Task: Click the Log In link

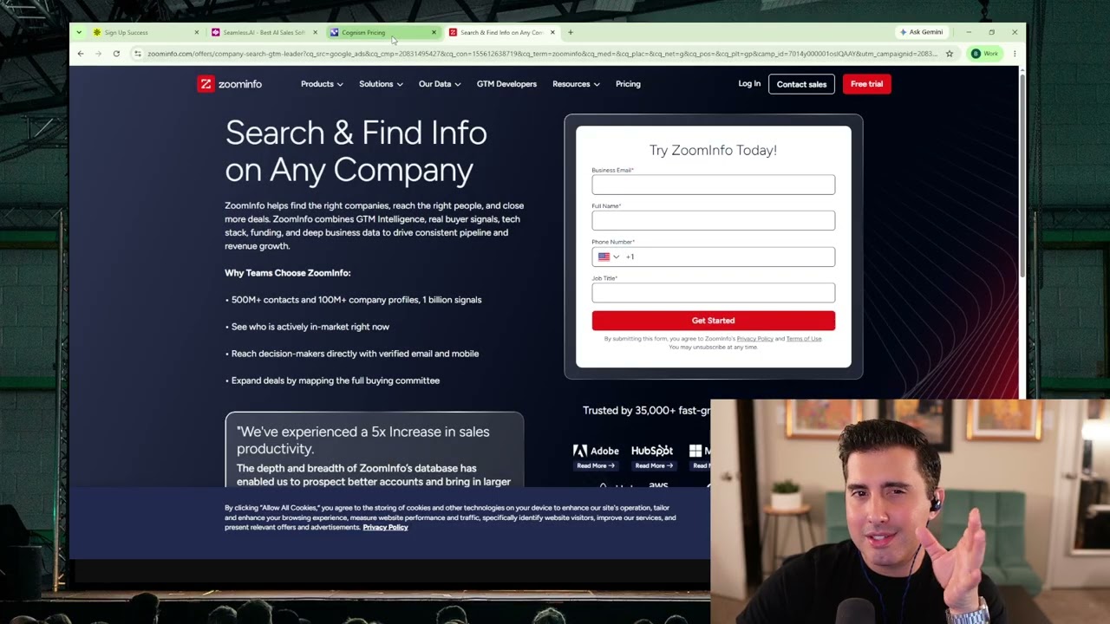Action: (x=749, y=84)
